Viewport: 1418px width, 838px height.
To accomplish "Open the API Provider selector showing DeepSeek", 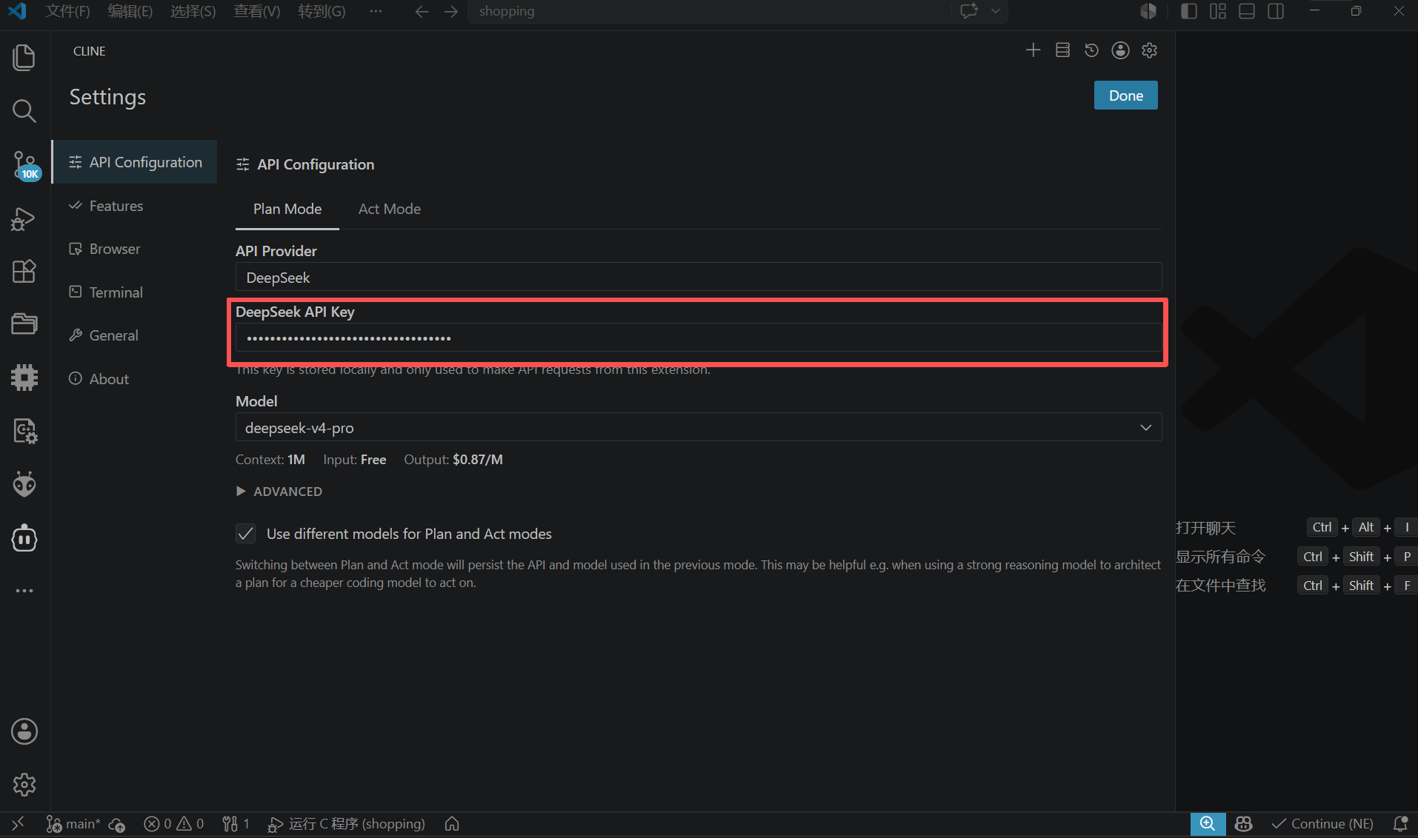I will (699, 277).
